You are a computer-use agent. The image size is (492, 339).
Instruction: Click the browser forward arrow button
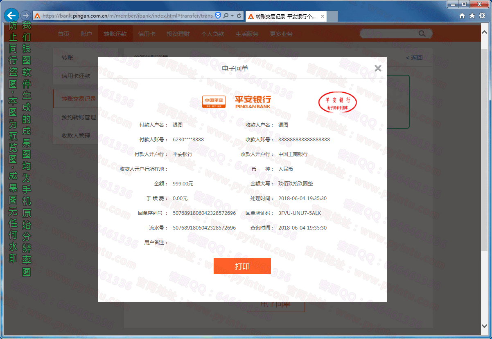pyautogui.click(x=26, y=16)
